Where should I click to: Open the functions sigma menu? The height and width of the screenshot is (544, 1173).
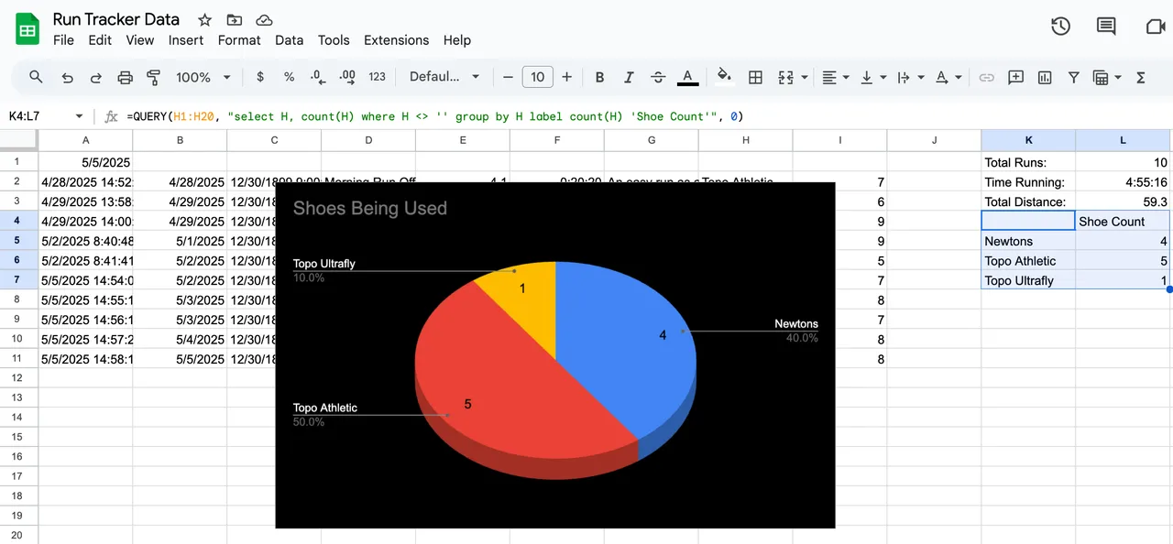1141,77
